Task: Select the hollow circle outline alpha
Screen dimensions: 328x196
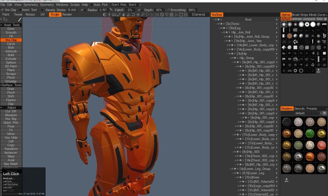Action: [301, 71]
